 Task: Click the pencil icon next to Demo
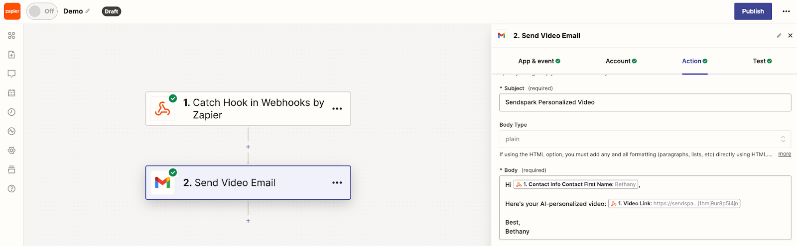coord(88,11)
